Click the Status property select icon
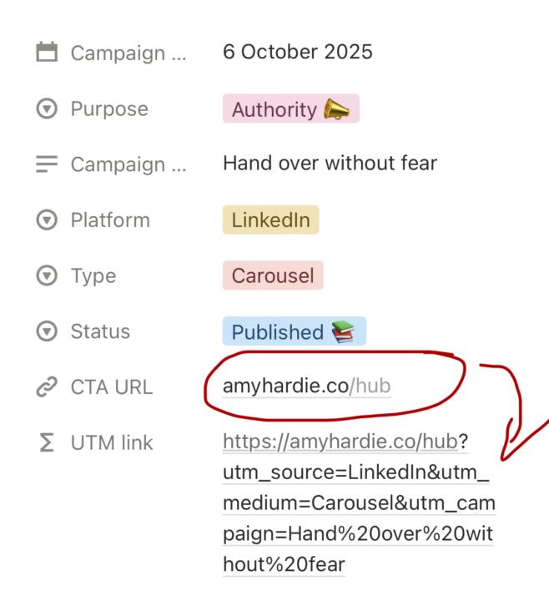Image resolution: width=549 pixels, height=601 pixels. 47,331
